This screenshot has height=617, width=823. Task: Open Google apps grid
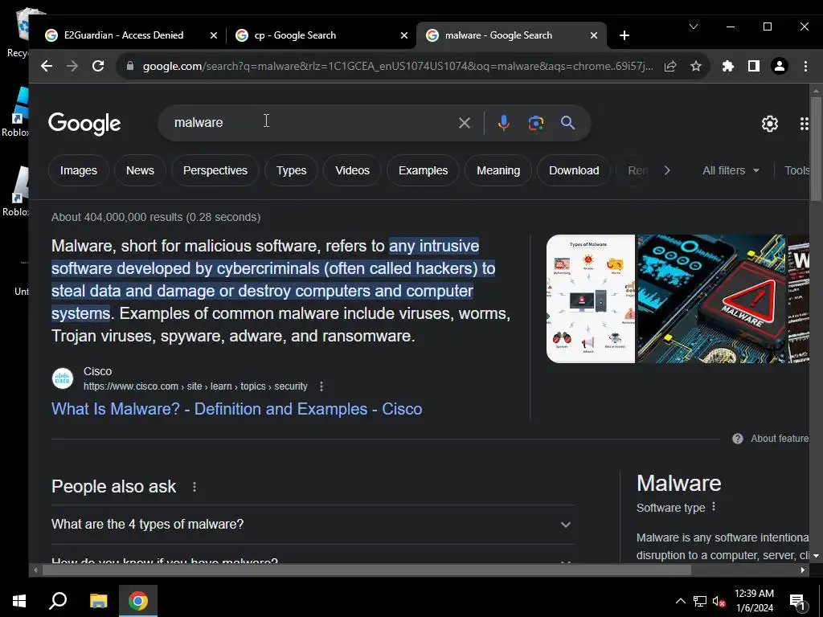pos(804,124)
